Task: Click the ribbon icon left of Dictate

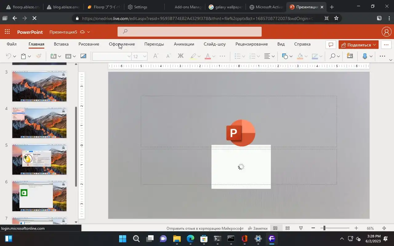Action: click(x=350, y=56)
